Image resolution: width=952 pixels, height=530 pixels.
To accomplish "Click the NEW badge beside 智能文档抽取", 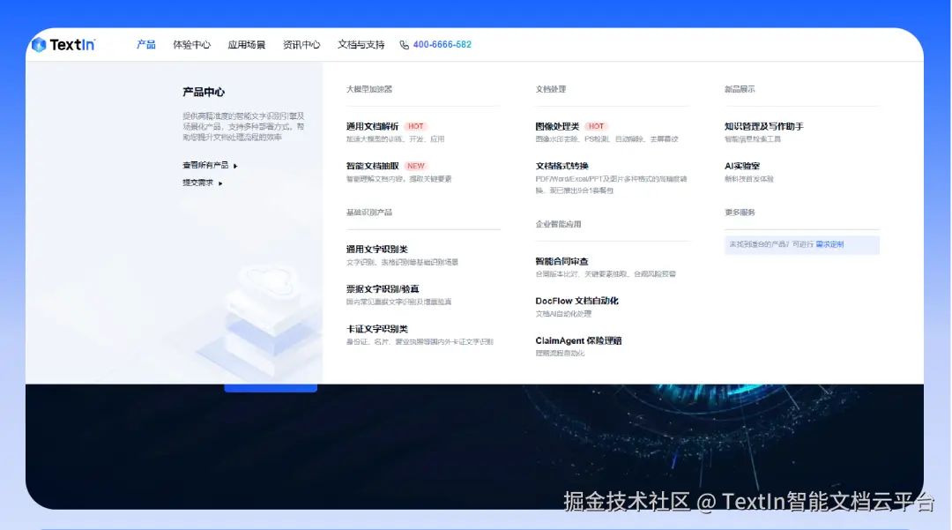I will [x=416, y=166].
